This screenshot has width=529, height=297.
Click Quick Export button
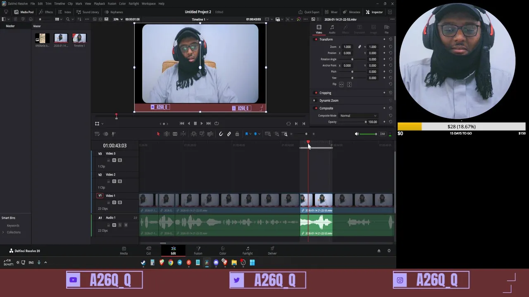click(x=309, y=12)
